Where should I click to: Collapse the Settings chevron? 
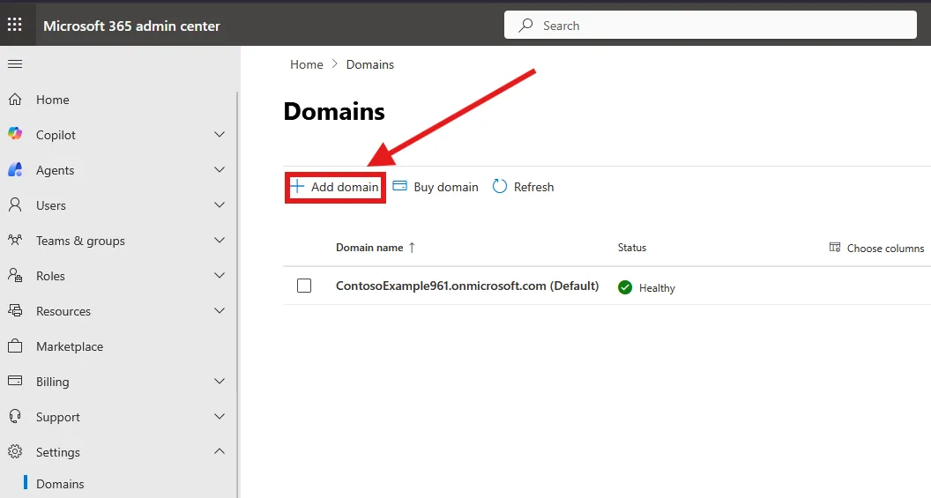click(220, 451)
